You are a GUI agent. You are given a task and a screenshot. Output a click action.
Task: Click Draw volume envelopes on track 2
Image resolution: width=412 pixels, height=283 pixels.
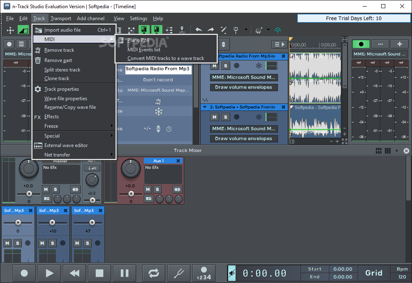pyautogui.click(x=244, y=138)
